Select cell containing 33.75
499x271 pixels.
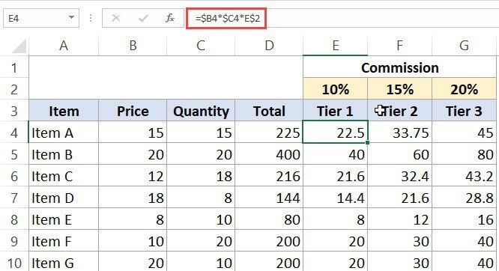click(399, 133)
